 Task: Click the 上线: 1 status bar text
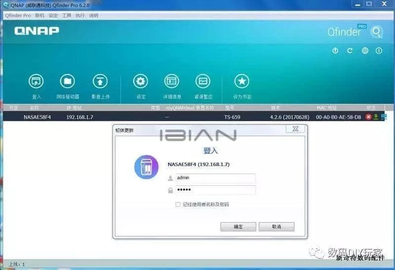click(x=17, y=264)
